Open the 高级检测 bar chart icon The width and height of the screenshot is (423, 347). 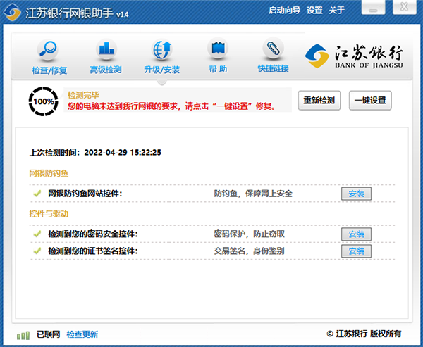pyautogui.click(x=106, y=49)
